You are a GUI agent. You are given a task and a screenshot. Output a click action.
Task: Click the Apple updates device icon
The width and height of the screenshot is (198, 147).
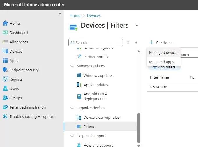pos(79,85)
